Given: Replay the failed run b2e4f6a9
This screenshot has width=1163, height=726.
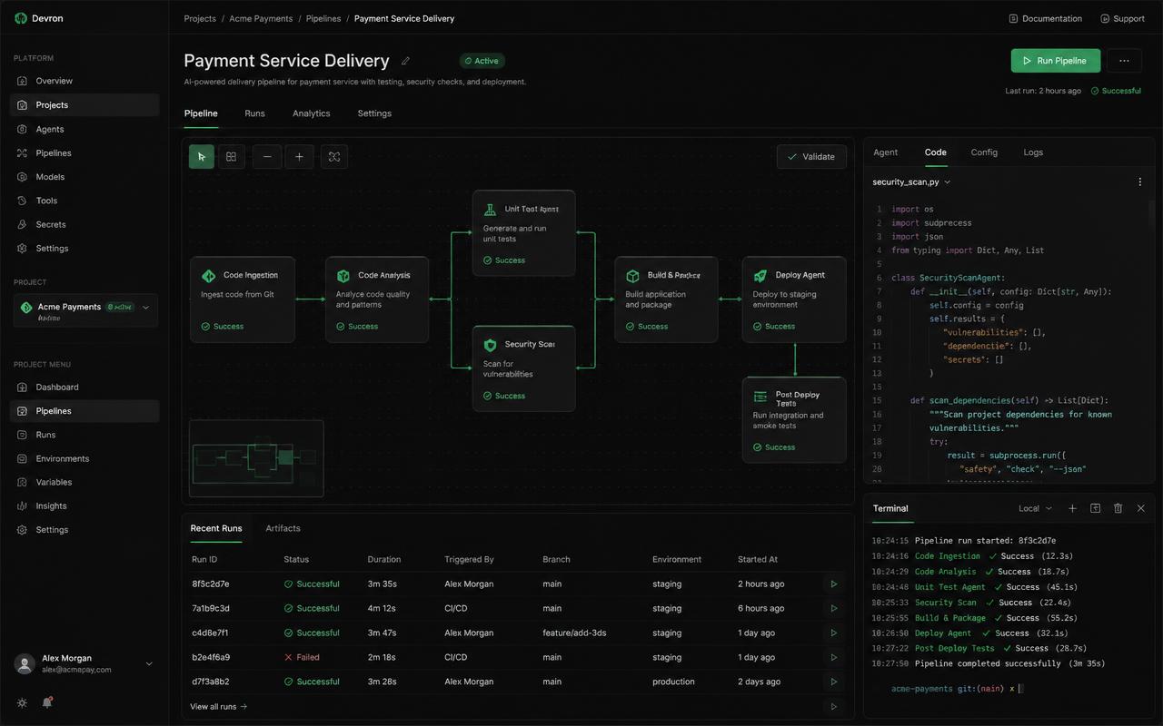Looking at the screenshot, I should pos(834,657).
